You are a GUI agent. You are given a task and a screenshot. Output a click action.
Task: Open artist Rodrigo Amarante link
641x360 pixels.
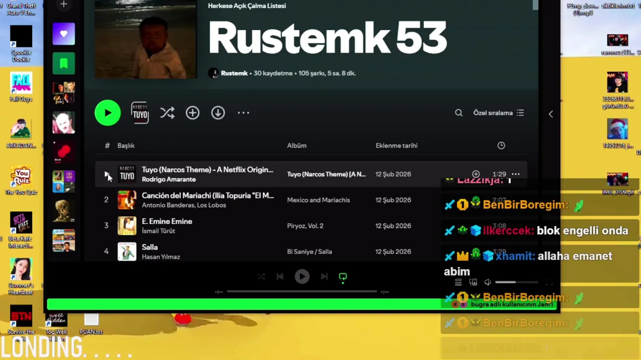[169, 179]
